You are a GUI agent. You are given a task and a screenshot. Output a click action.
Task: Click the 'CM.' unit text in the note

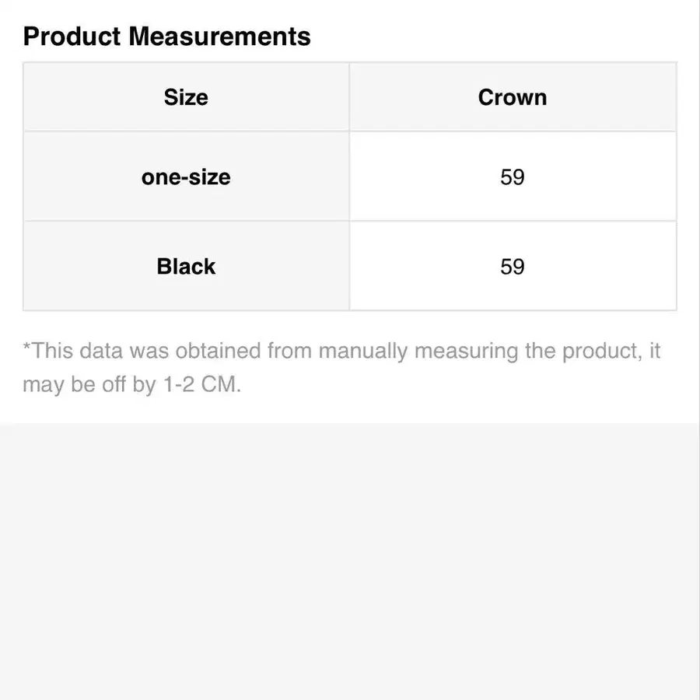[220, 385]
